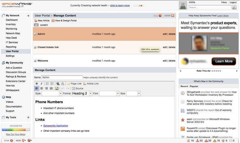
Task: Switch to the Popular tab
Action: pyautogui.click(x=194, y=86)
